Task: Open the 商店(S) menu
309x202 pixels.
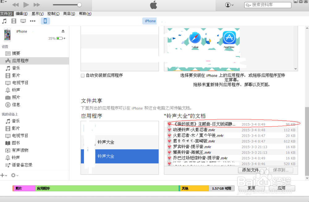Action: pyautogui.click(x=69, y=14)
